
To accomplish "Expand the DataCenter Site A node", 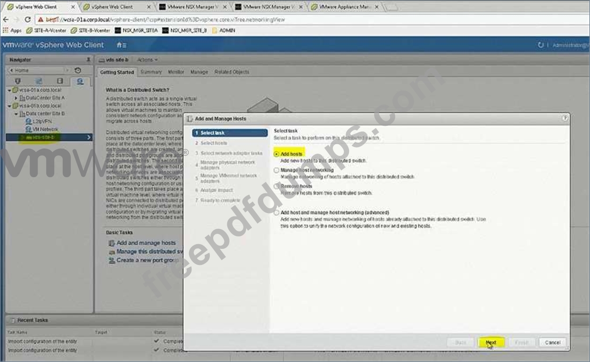I will 16,98.
